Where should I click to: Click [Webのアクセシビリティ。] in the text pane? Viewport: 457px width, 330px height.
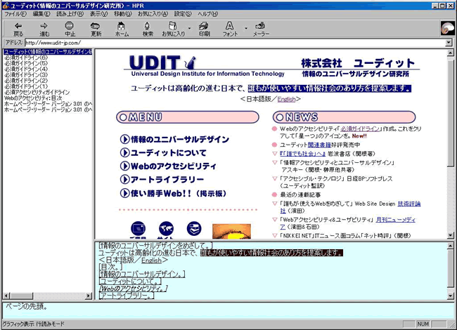(133, 289)
